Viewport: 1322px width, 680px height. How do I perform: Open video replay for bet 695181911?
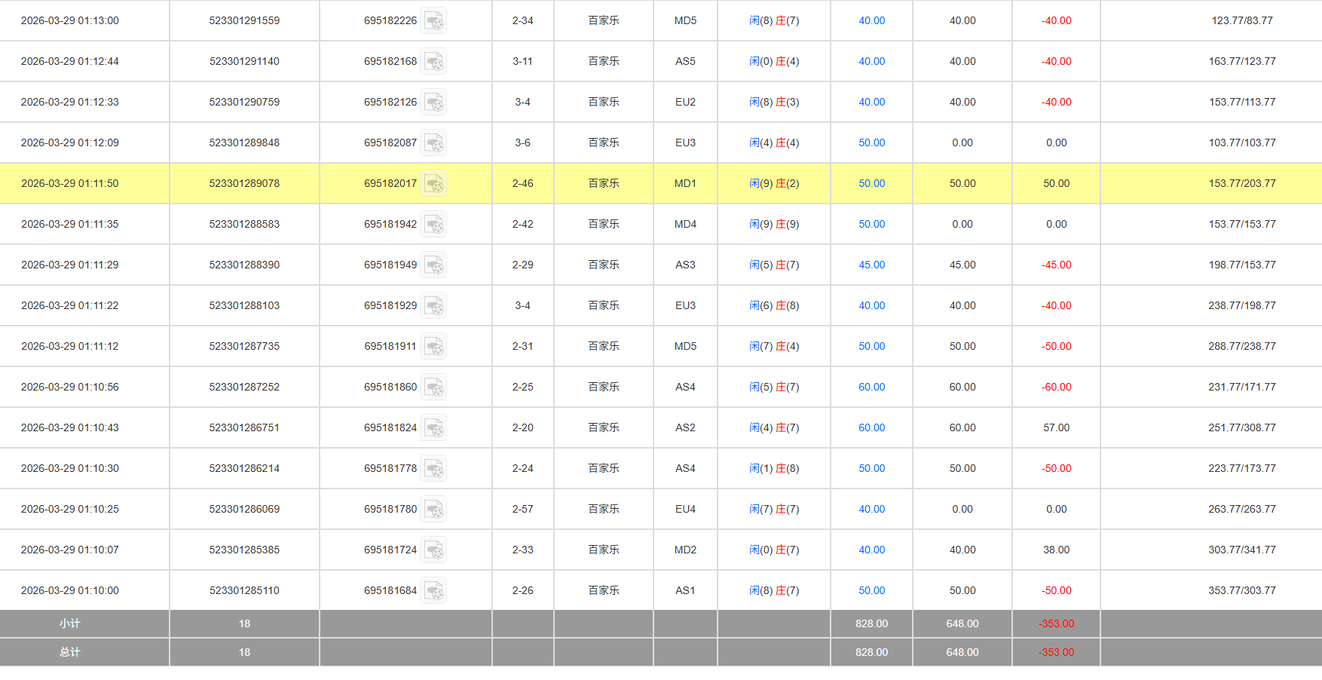coord(433,346)
